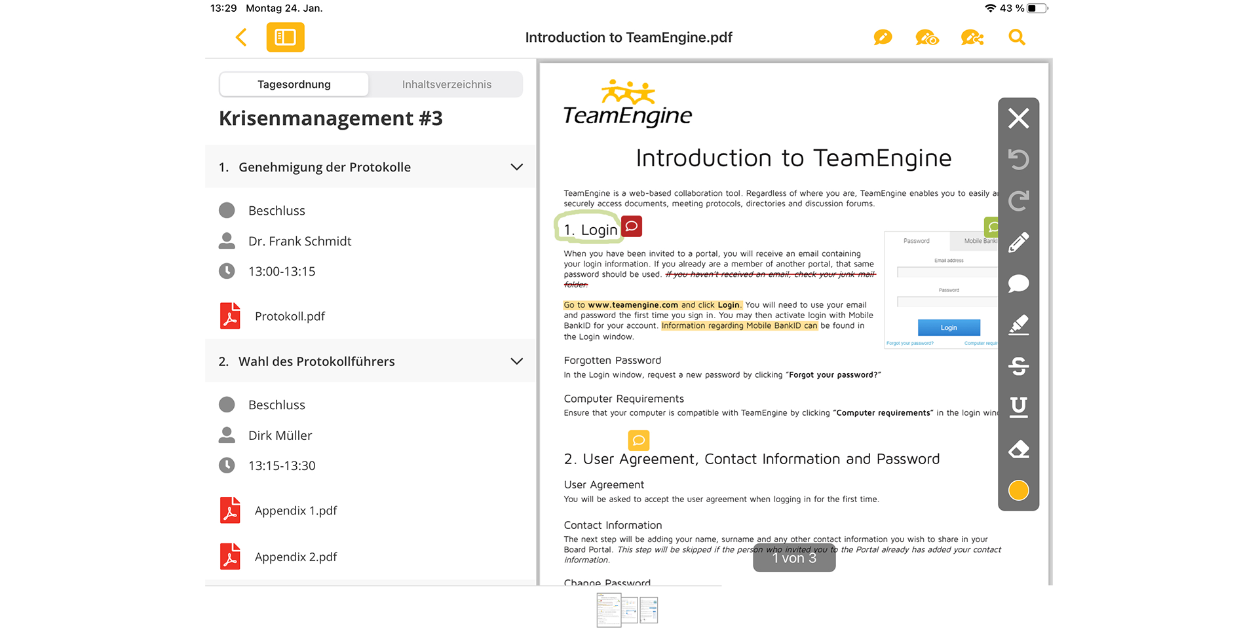Collapse Wahl des Protokollführers section
The width and height of the screenshot is (1258, 635).
(x=516, y=361)
